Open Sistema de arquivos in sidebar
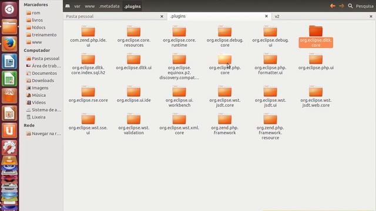This screenshot has height=211, width=376. point(46,110)
